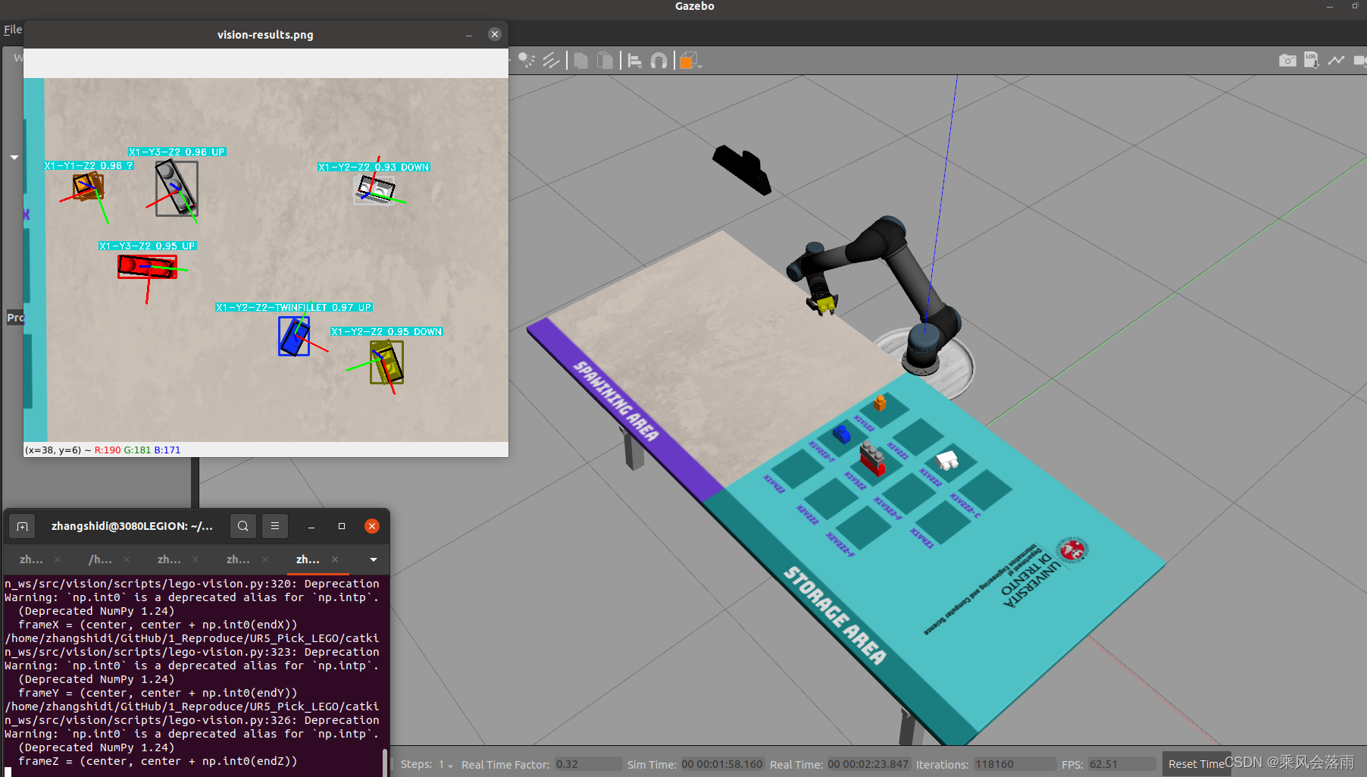Viewport: 1367px width, 777px height.
Task: Expand the terminal tab list dropdown arrow
Action: (374, 559)
